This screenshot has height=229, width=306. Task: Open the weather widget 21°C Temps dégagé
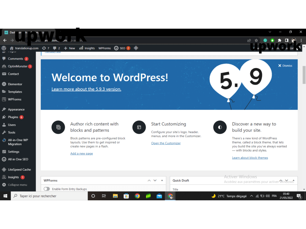pos(229,196)
